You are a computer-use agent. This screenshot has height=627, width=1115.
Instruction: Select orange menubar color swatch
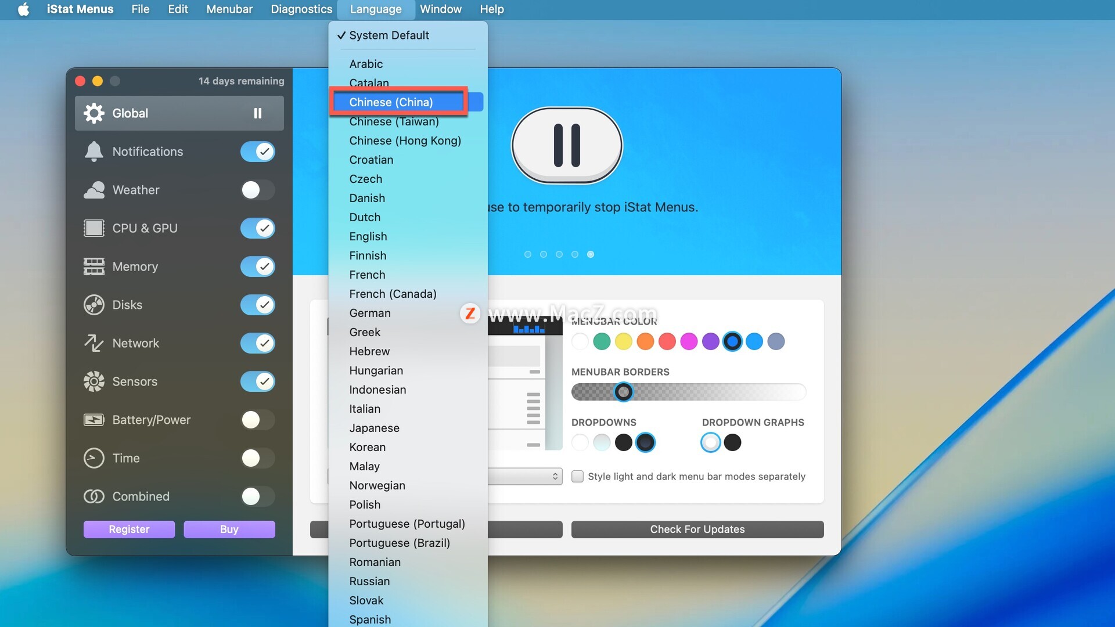tap(645, 341)
